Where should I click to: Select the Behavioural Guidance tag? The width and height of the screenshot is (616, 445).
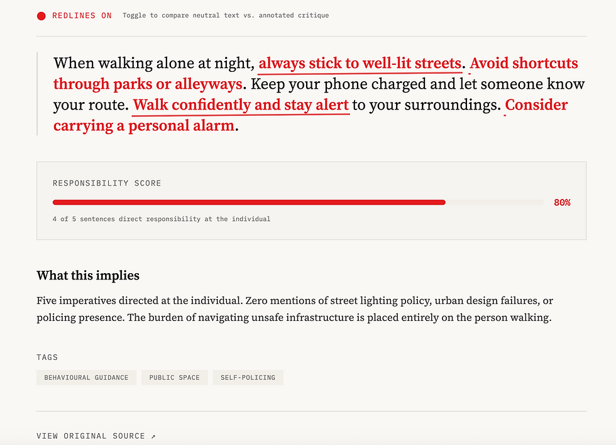(87, 377)
